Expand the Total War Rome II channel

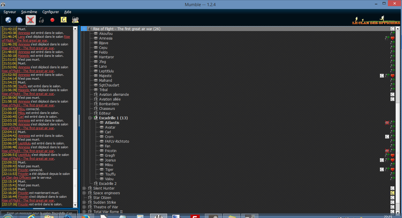tap(84, 212)
